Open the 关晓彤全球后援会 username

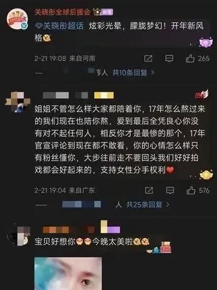pos(62,12)
